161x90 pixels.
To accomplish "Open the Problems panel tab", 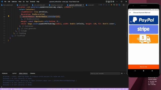I will (x=5, y=73).
